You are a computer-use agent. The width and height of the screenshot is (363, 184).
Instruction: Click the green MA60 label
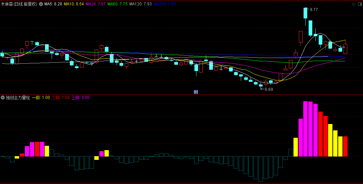117,4
